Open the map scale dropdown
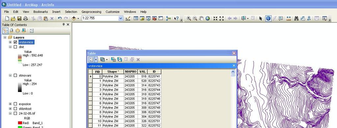Viewport: 337px width, 128px height. [120, 18]
